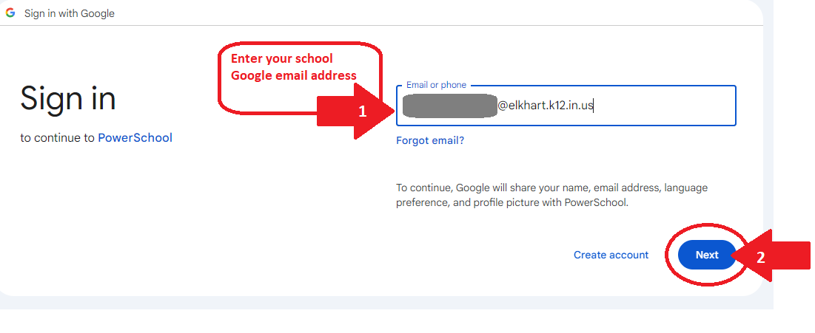Screen dimensions: 815x333
Task: Open the Forgot email? link
Action: click(x=430, y=140)
